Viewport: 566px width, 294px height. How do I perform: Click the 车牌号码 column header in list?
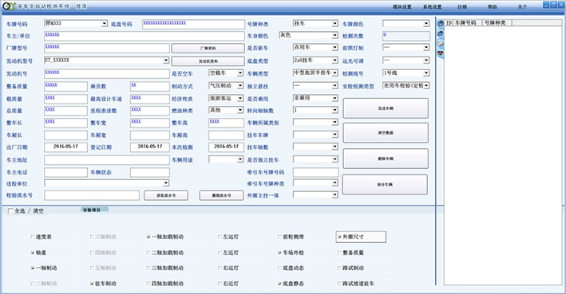point(468,22)
